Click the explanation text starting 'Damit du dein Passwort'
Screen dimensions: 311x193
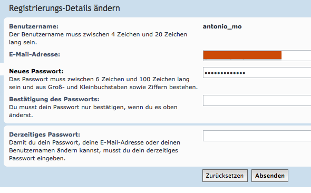pyautogui.click(x=94, y=150)
